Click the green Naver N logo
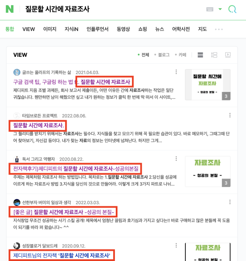This screenshot has height=261, width=246. point(9,9)
